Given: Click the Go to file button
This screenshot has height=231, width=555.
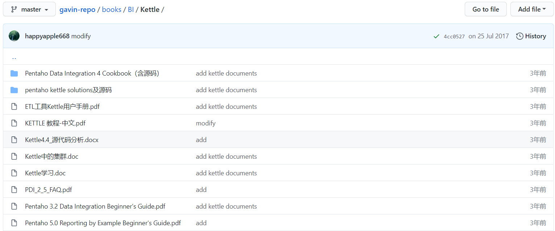Looking at the screenshot, I should (x=485, y=9).
